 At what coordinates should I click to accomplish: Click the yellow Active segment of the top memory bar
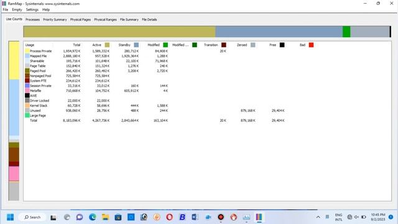click(x=119, y=32)
